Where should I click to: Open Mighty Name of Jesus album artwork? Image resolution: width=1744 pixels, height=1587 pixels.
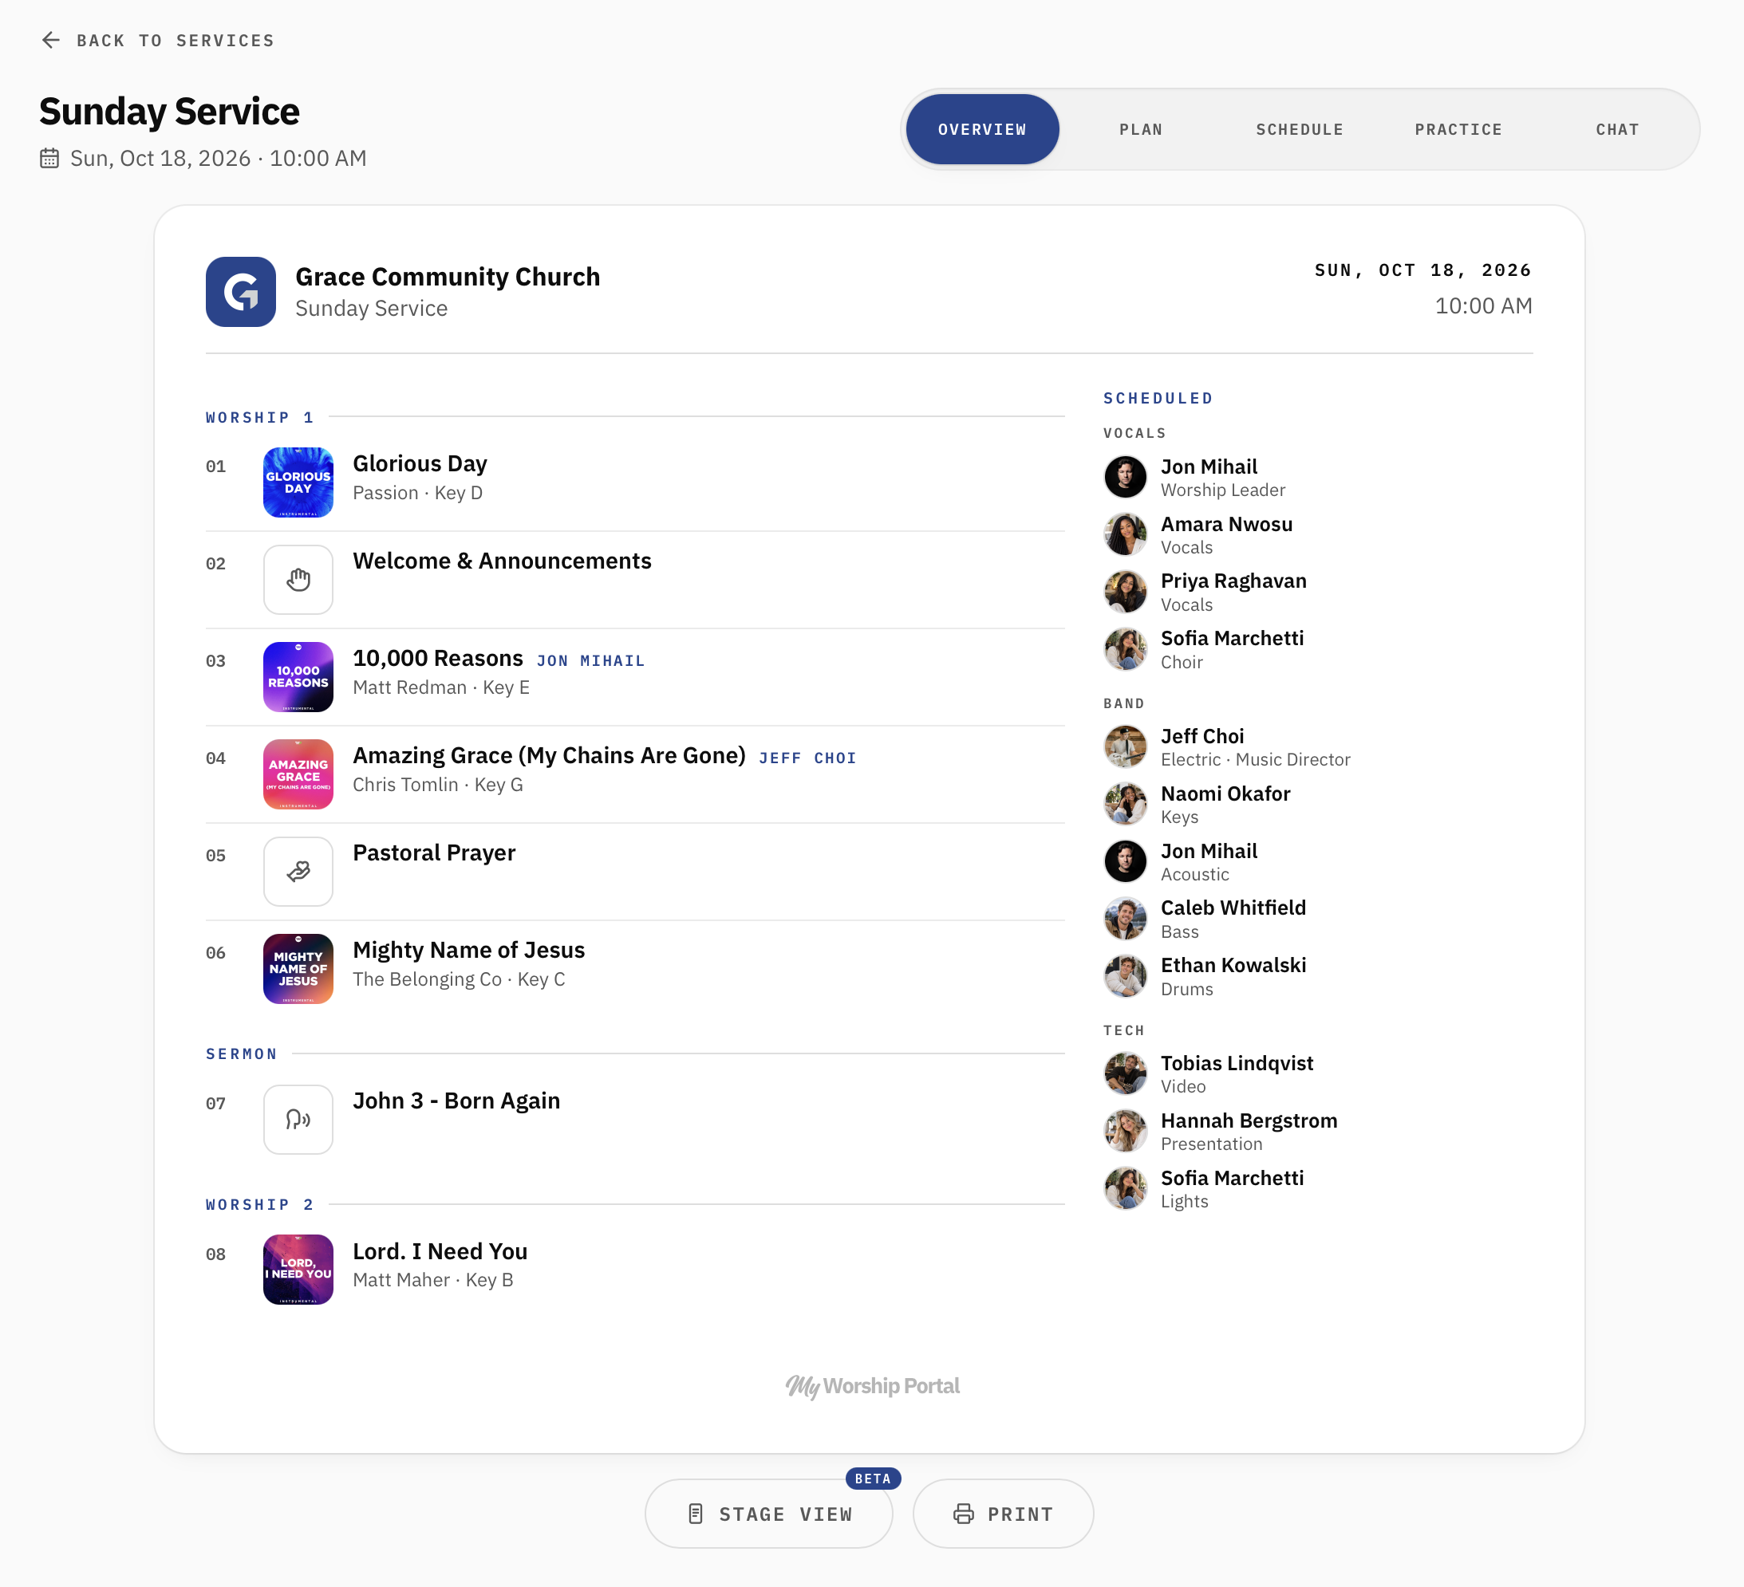[x=298, y=969]
